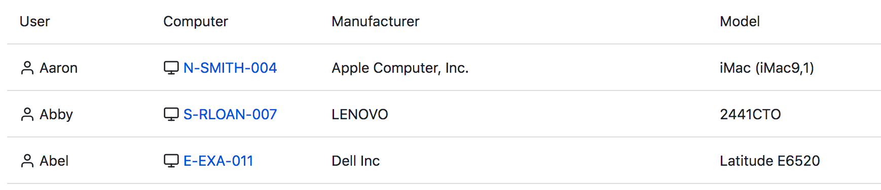881x190 pixels.
Task: Select the user name Abel
Action: (x=54, y=161)
